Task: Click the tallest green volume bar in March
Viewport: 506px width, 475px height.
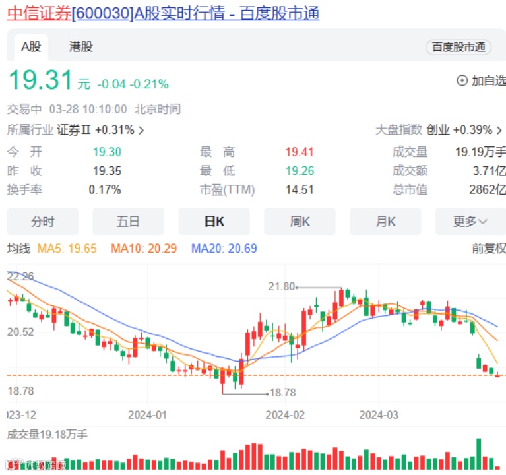Action: 478,454
